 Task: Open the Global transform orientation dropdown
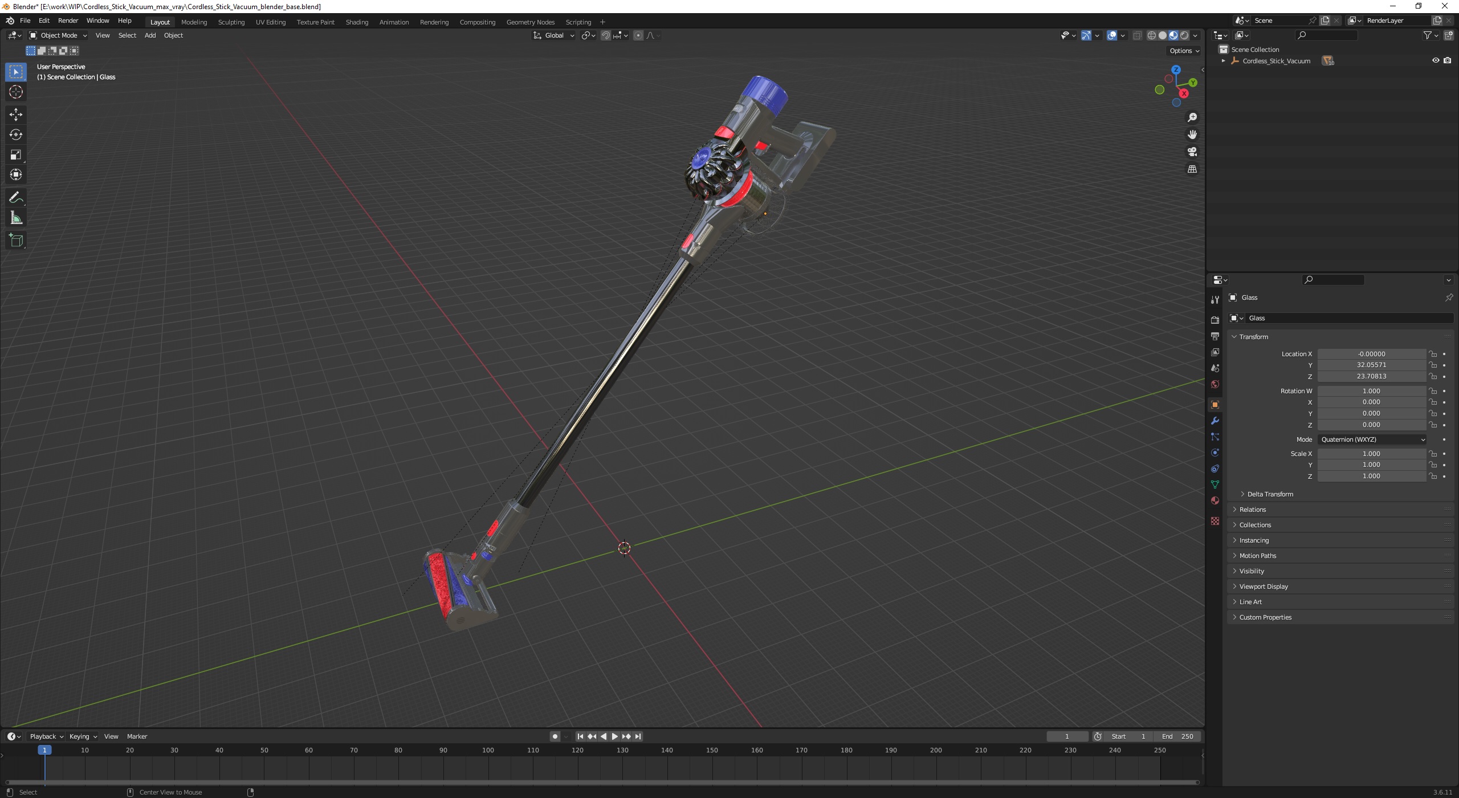554,35
